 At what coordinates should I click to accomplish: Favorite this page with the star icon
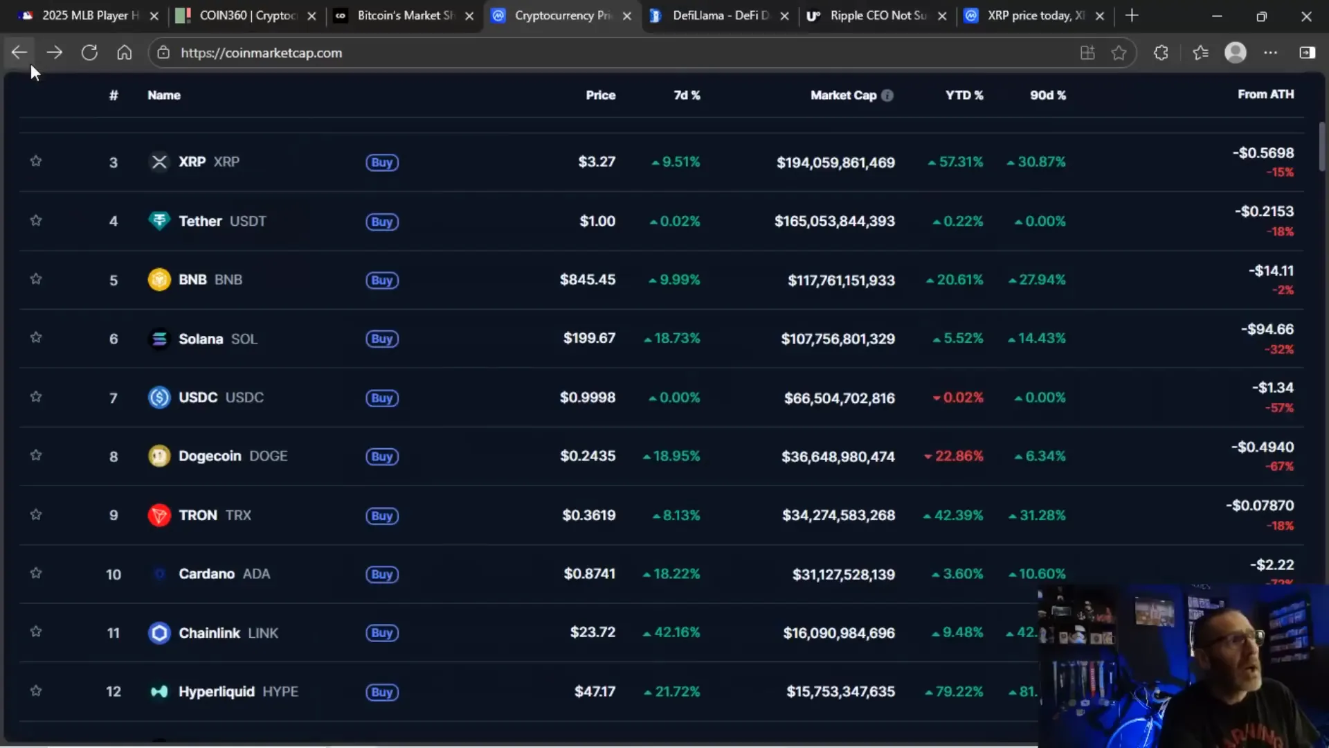tap(1119, 53)
